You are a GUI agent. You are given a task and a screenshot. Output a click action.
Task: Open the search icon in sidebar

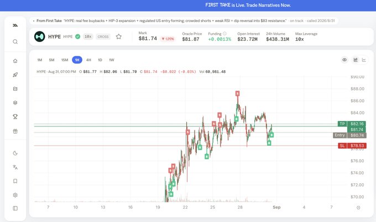[x=15, y=41]
